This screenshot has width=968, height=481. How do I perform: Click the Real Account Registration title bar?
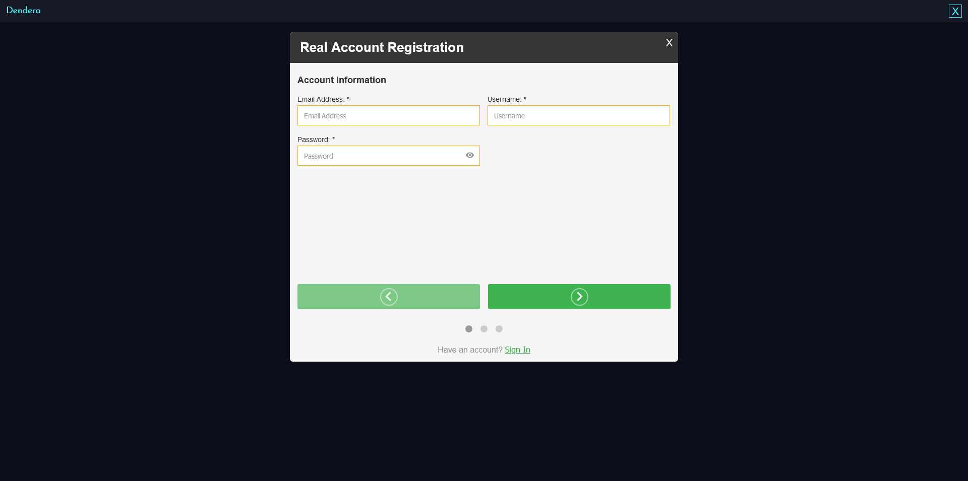382,47
